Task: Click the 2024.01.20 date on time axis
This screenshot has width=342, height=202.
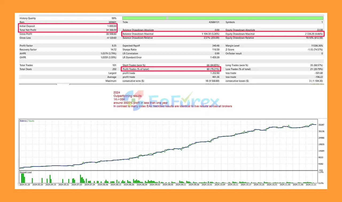Action: (25, 185)
